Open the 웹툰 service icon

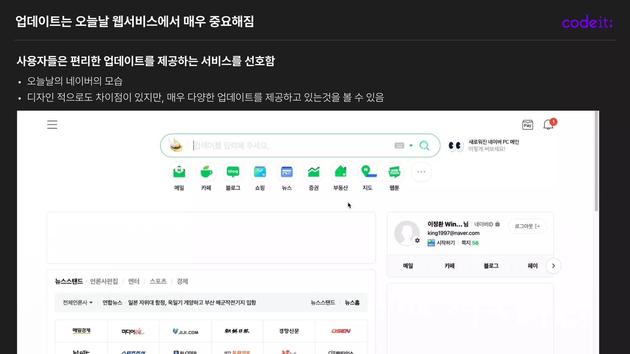click(x=394, y=172)
